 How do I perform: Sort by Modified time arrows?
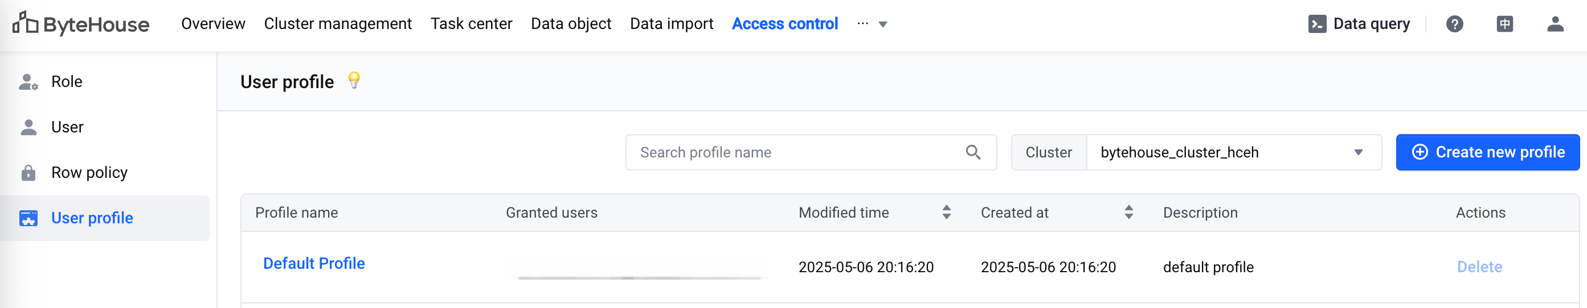pos(946,213)
